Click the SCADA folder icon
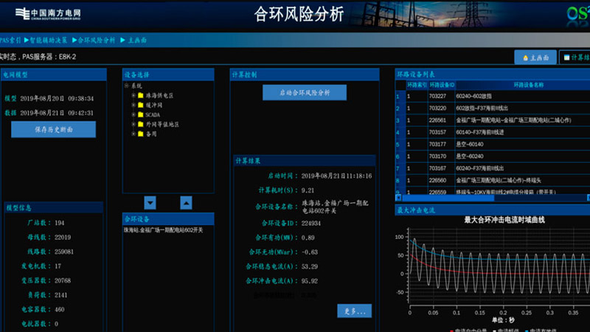Viewport: 590px width, 332px height. coord(140,115)
